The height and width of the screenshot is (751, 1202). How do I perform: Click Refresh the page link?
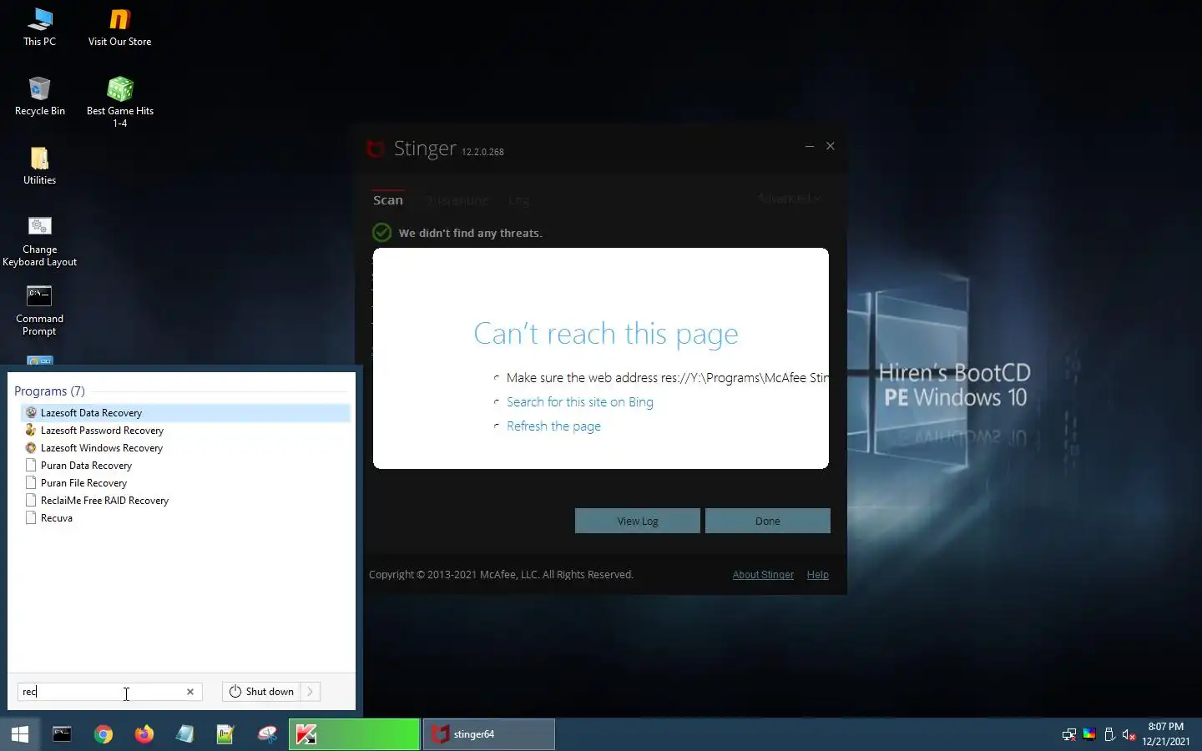[x=553, y=426]
